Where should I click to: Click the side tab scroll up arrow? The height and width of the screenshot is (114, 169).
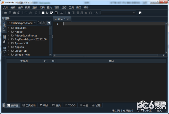[4, 53]
